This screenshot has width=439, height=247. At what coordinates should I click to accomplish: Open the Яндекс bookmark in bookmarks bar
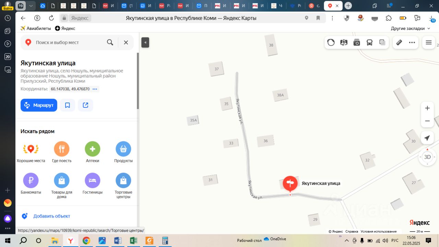click(65, 28)
